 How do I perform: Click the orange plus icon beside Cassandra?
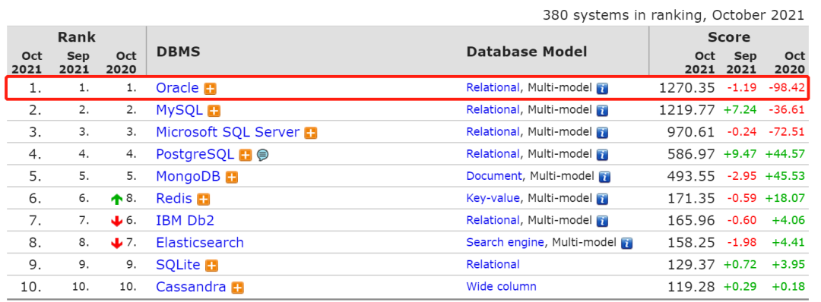click(238, 288)
